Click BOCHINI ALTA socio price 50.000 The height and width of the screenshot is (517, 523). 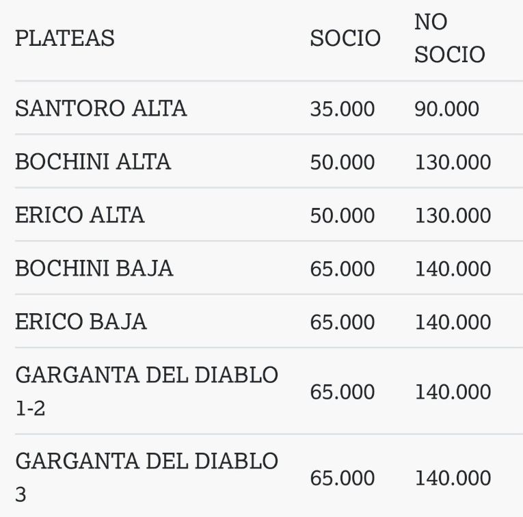click(342, 162)
